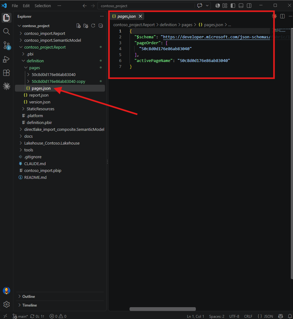
Task: Close the pages.json editor tab
Action: pyautogui.click(x=140, y=16)
